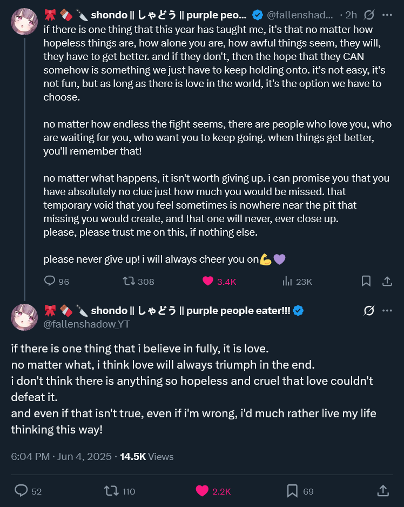
Task: Bookmark the first tweet in thread
Action: (366, 281)
